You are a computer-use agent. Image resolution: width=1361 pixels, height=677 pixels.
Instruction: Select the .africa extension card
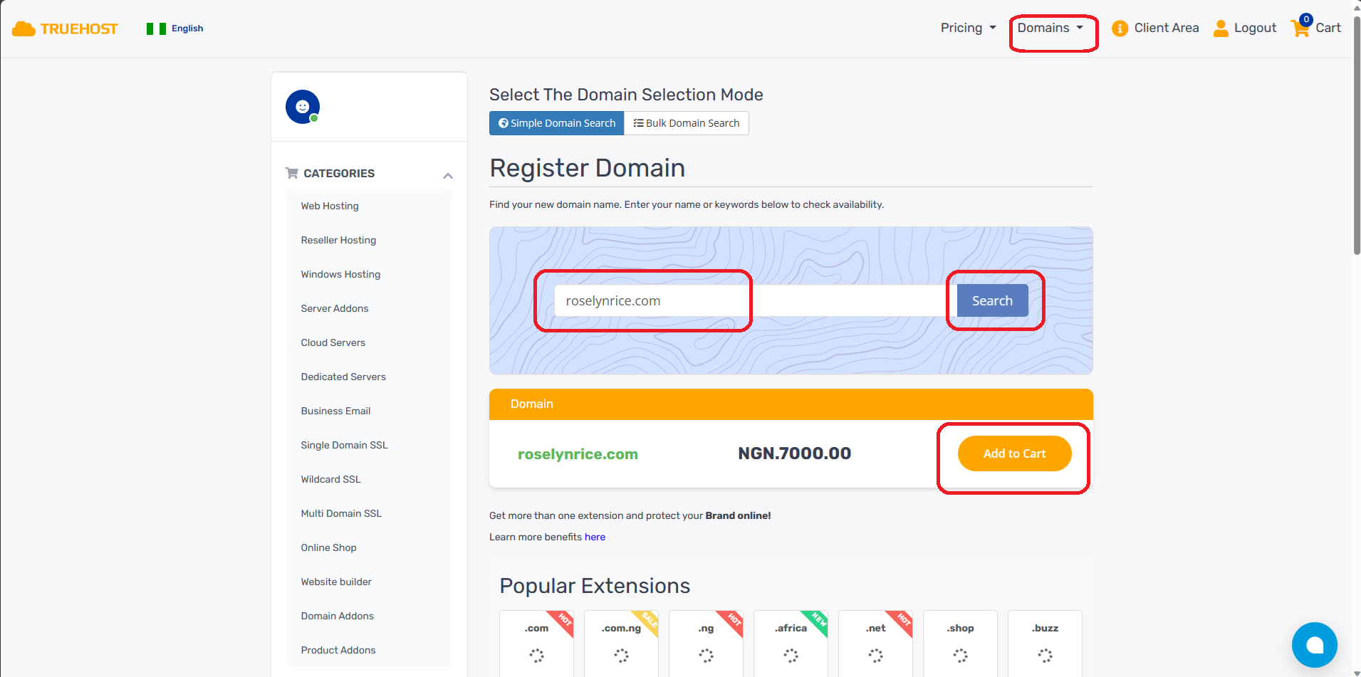(x=791, y=643)
